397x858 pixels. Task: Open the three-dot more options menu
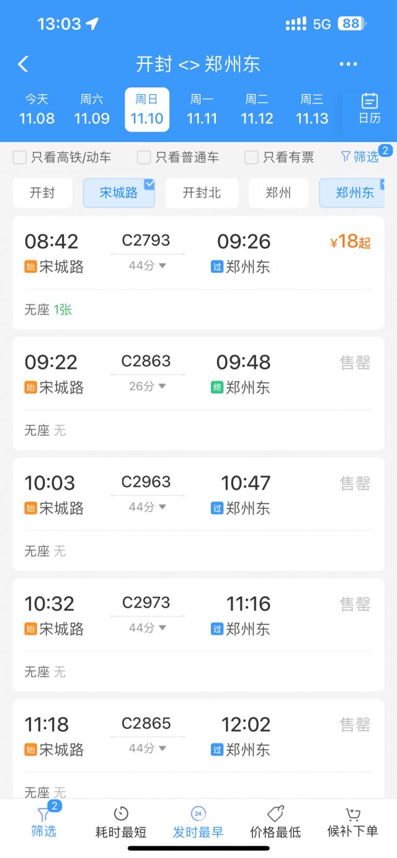[x=348, y=64]
